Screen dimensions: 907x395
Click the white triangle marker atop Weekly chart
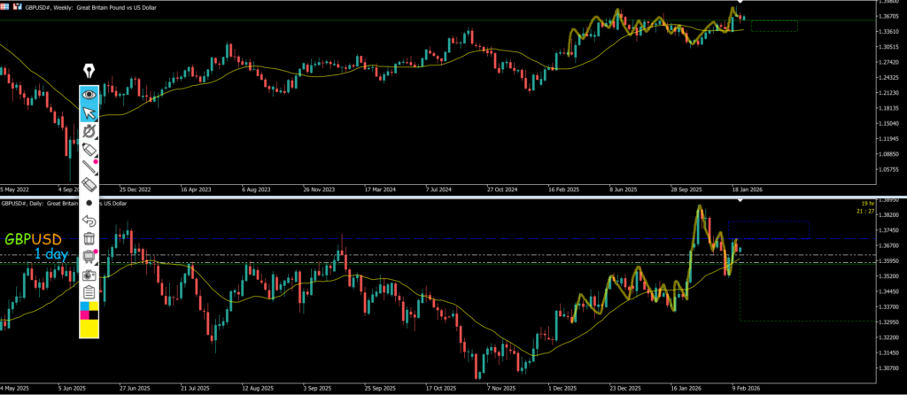(740, 4)
